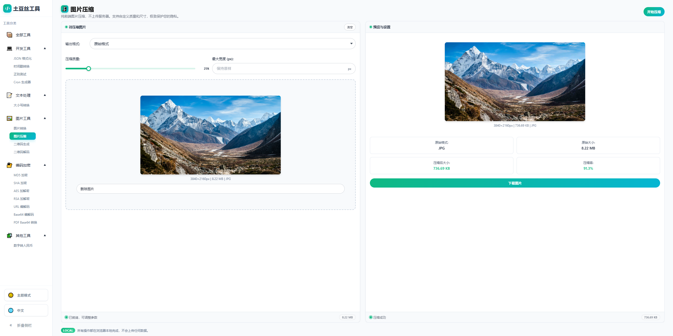The height and width of the screenshot is (336, 673).
Task: Click the 压缩质量 slider handle
Action: click(x=89, y=69)
